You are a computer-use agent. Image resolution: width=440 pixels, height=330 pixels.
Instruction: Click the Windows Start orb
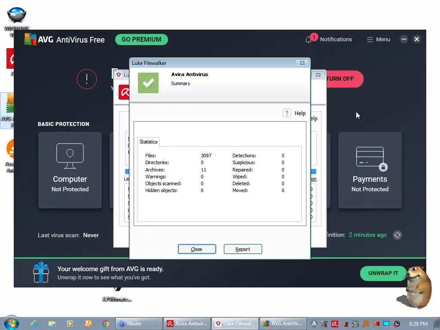(x=11, y=323)
